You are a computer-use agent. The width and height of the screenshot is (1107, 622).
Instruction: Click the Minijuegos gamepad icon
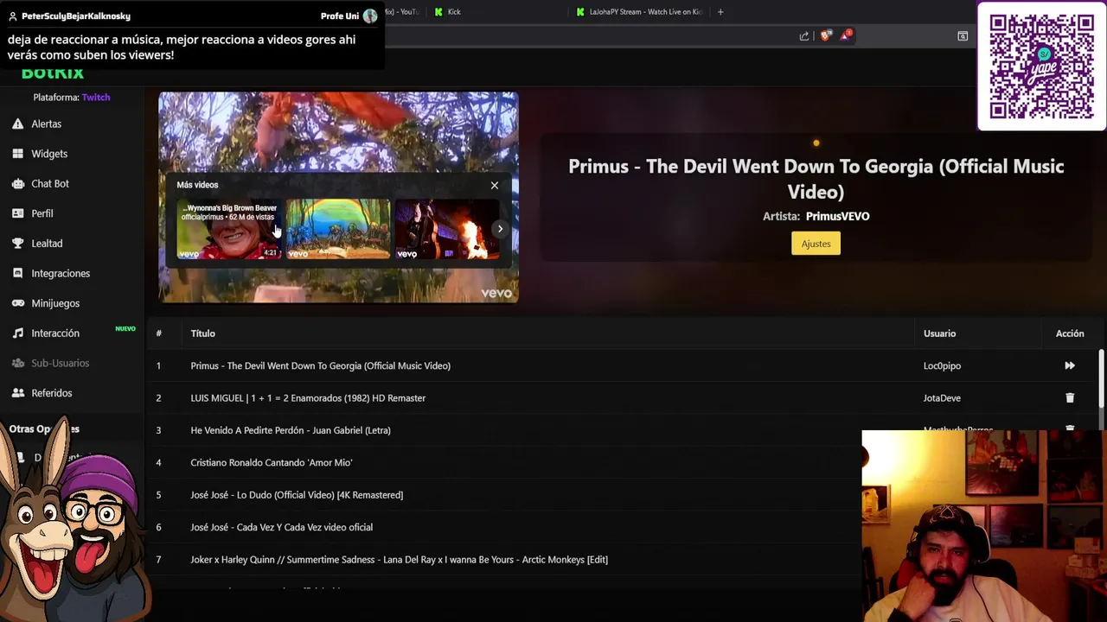click(x=17, y=303)
